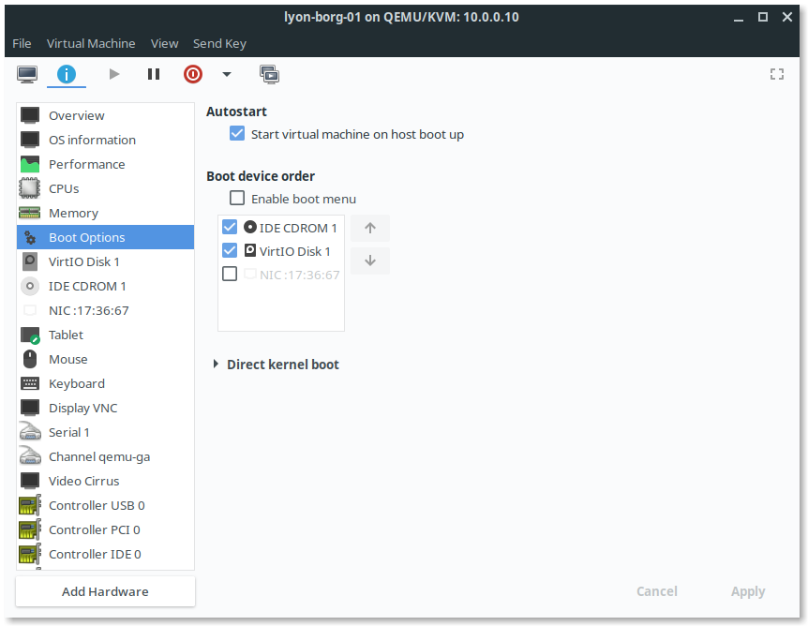Image resolution: width=808 pixels, height=626 pixels.
Task: Select VirtIO Disk 1 in sidebar
Action: (84, 261)
